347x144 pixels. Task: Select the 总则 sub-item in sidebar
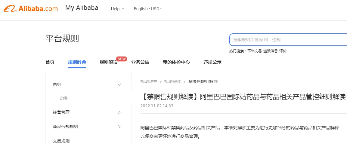[64, 98]
